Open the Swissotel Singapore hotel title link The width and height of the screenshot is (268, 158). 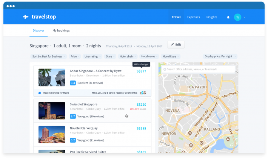[83, 104]
